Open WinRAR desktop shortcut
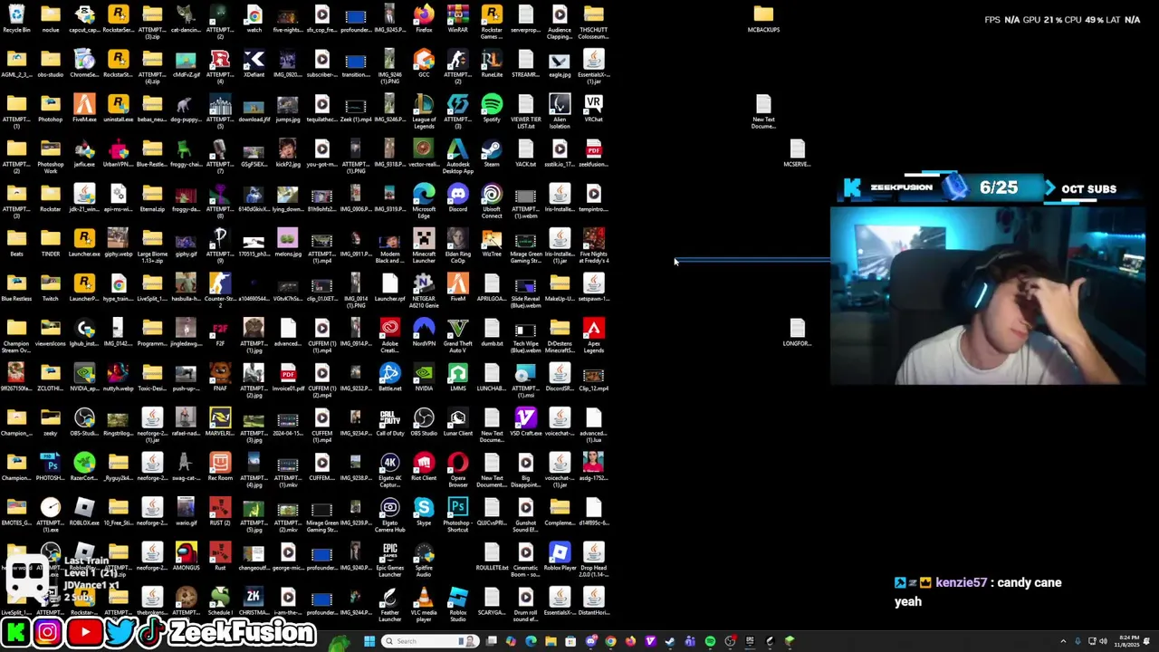1159x652 pixels. 458,19
